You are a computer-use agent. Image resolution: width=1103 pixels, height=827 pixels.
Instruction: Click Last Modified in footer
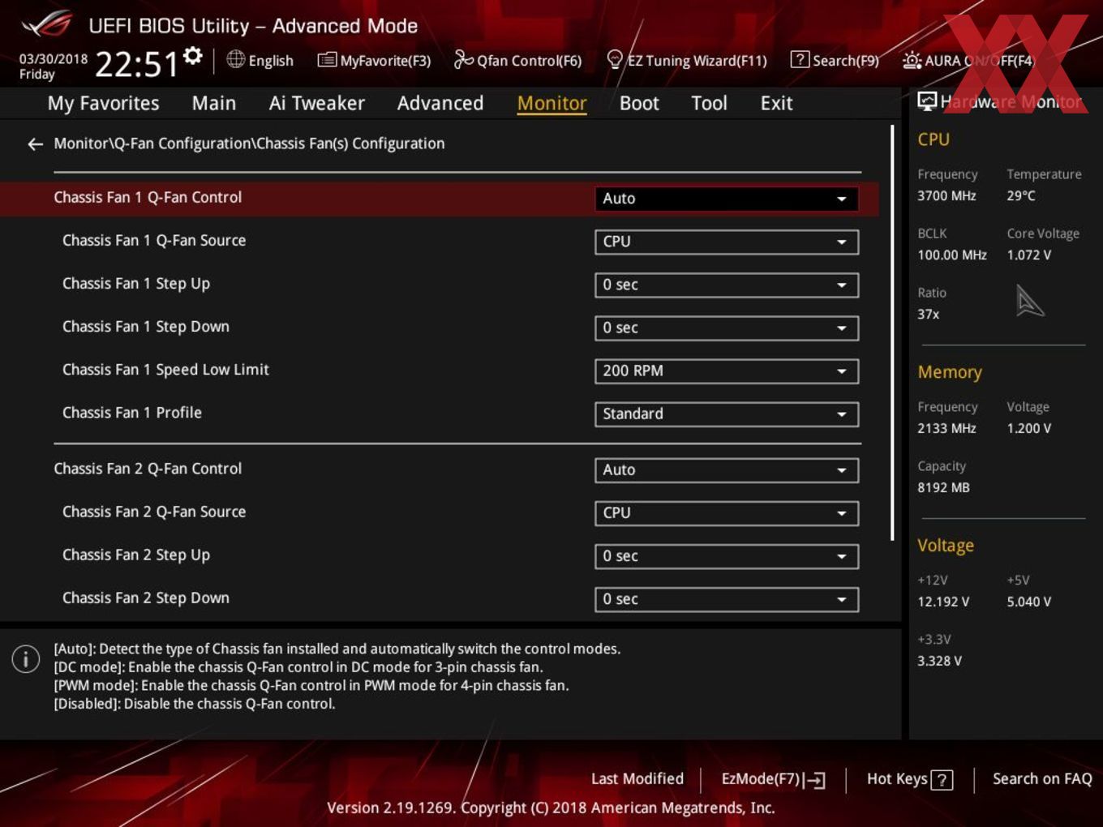point(637,779)
